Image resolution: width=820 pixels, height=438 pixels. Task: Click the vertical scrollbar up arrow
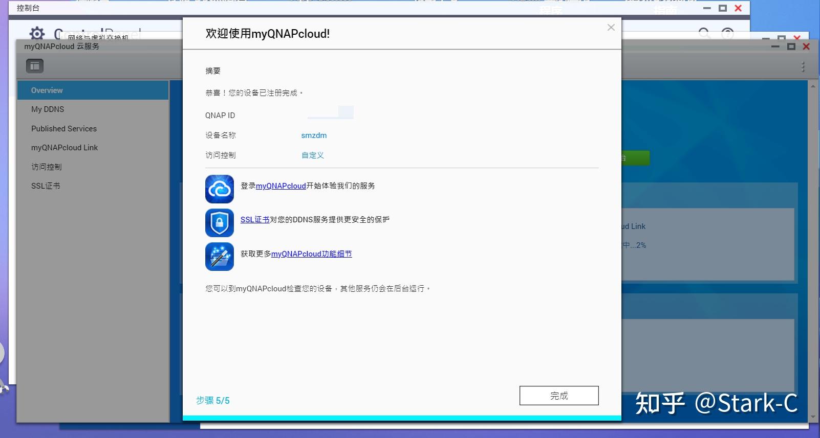(813, 86)
